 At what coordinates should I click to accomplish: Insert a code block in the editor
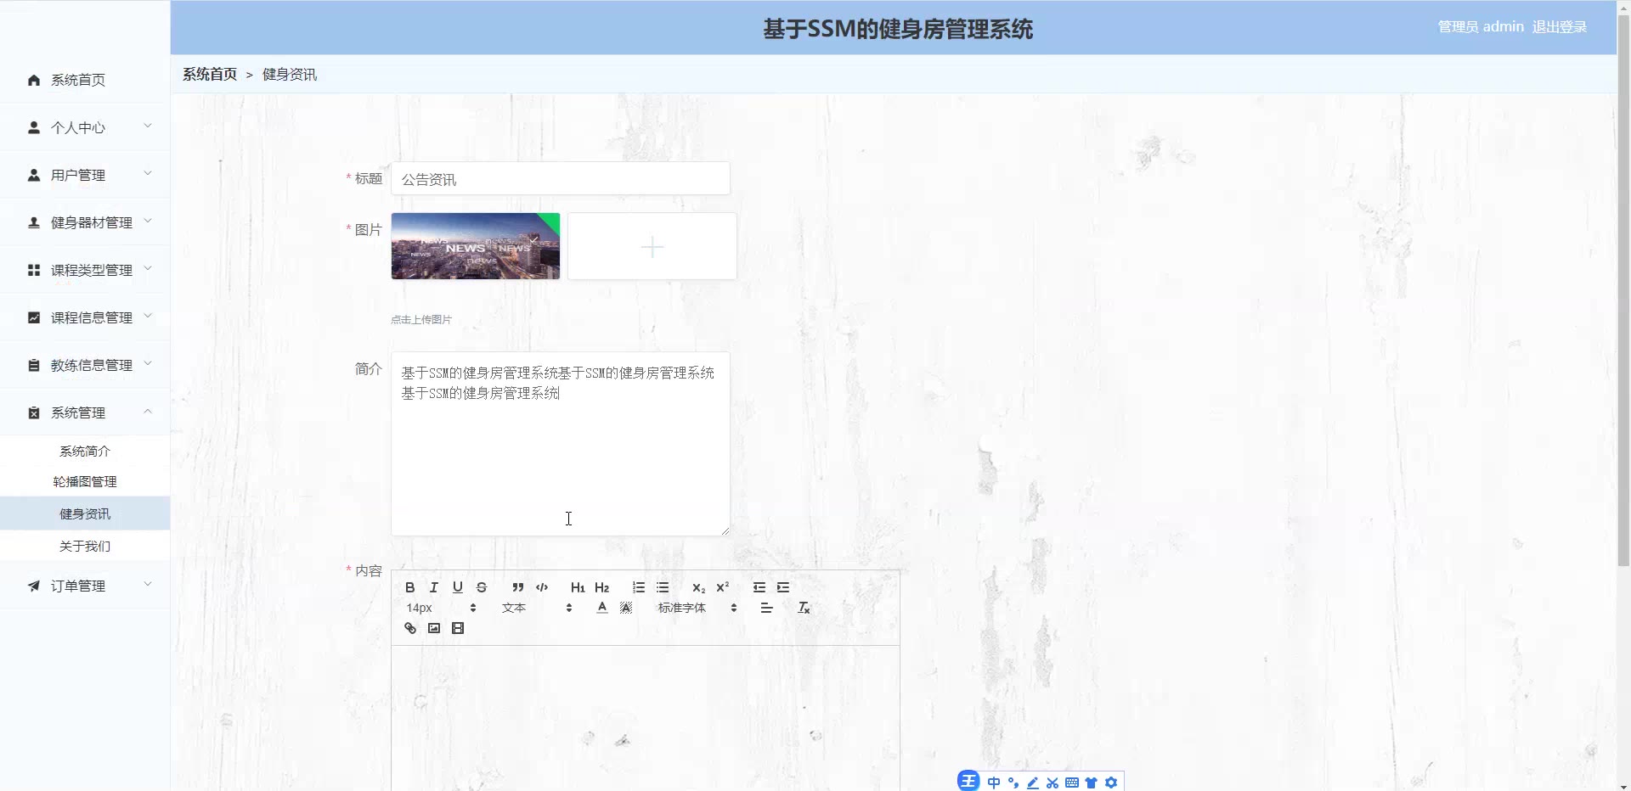pos(542,587)
